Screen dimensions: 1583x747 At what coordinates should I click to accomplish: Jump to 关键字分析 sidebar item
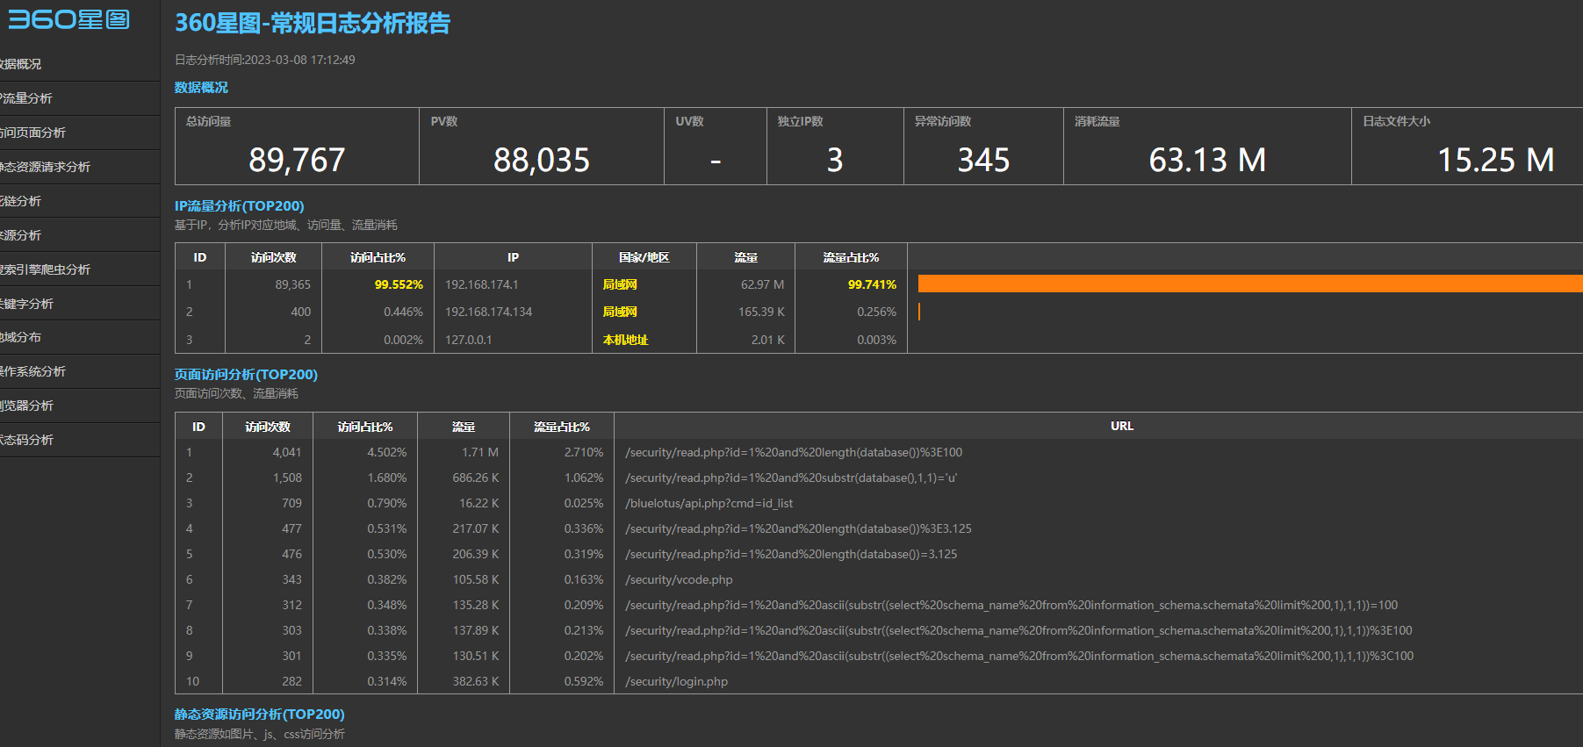(27, 304)
